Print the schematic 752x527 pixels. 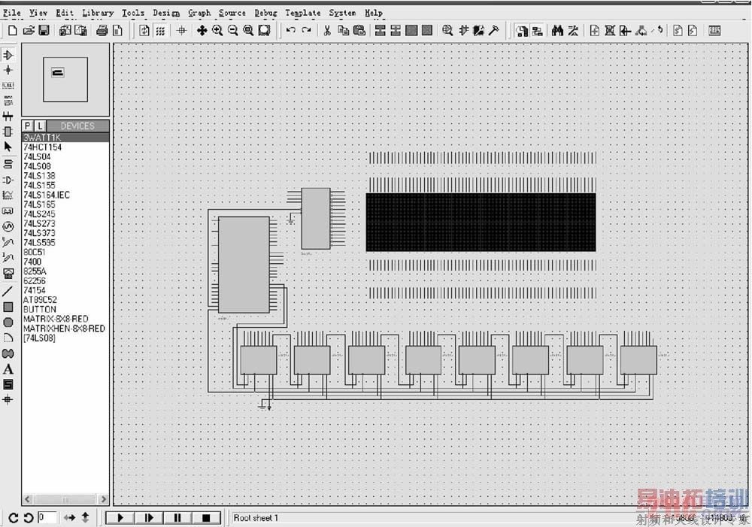(x=102, y=31)
